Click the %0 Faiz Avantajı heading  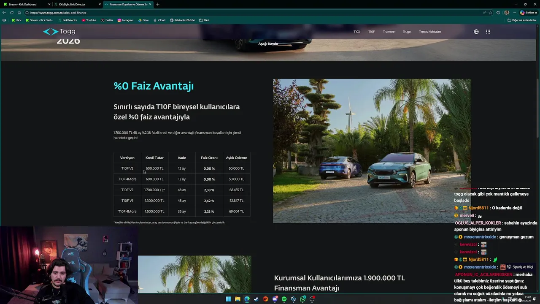[154, 86]
